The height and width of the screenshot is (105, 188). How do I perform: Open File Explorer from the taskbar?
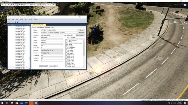tap(12, 103)
